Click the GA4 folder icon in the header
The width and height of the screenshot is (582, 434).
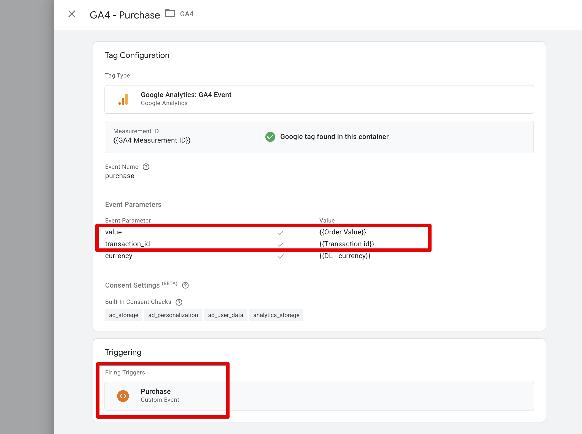(170, 13)
